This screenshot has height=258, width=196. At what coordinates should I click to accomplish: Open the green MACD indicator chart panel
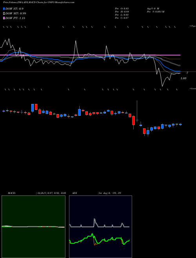(33, 227)
